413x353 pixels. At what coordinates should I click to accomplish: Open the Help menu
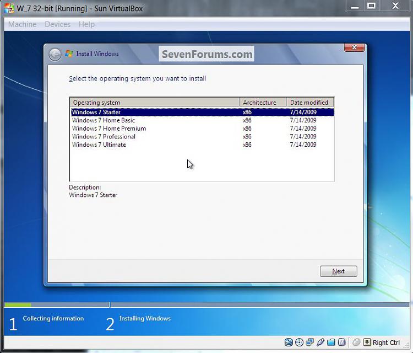pos(86,24)
